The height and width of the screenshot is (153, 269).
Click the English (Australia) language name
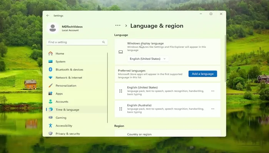pyautogui.click(x=139, y=105)
